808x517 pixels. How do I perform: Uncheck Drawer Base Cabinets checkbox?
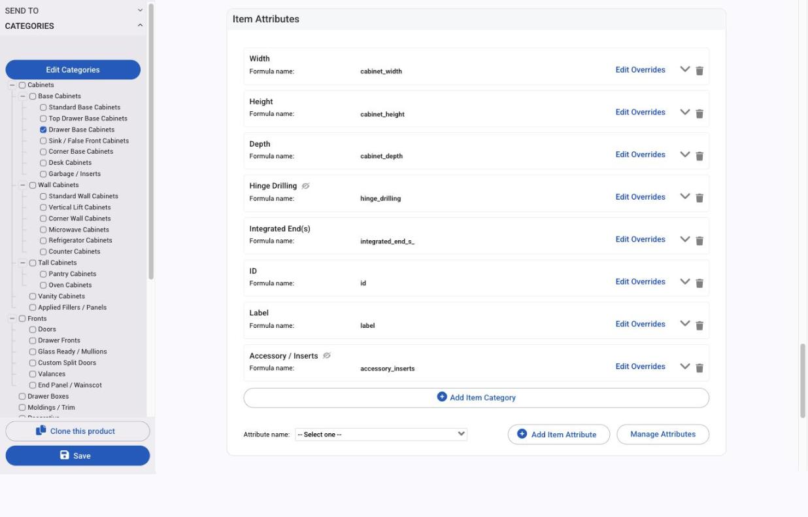(43, 130)
